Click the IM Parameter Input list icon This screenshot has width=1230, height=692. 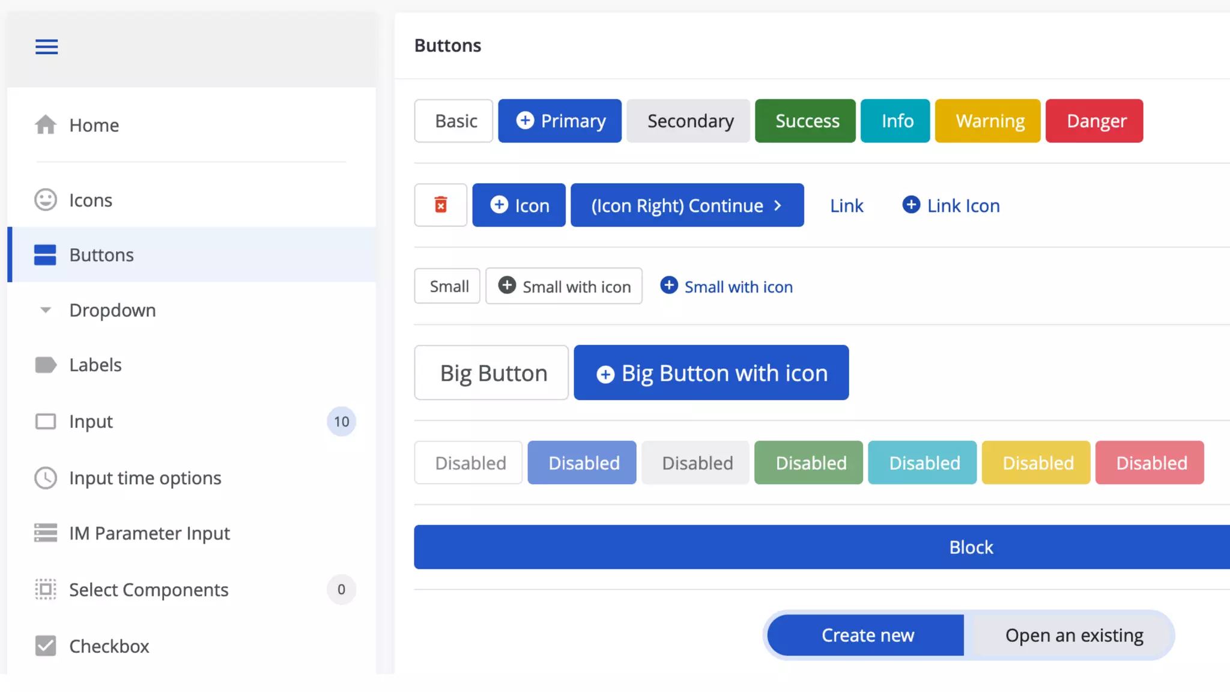pyautogui.click(x=46, y=533)
